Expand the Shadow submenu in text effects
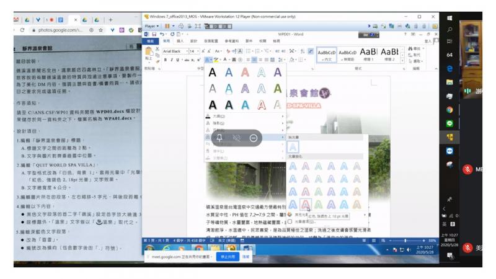Screen dimensions: 496x279 tap(245, 123)
